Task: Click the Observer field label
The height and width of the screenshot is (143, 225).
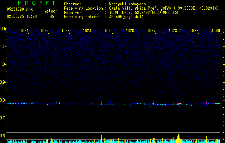Action: 73,4
